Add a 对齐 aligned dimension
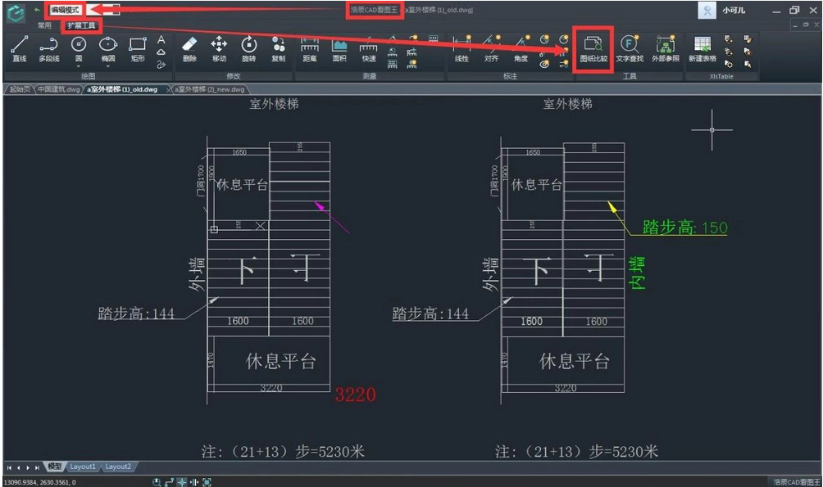This screenshot has width=823, height=487. (491, 49)
